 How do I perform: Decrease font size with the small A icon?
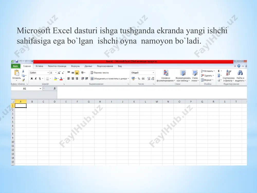click(63, 73)
